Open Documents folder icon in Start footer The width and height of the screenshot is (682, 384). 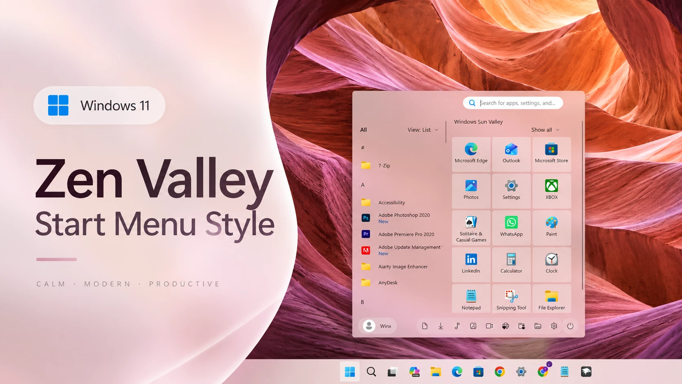coord(425,326)
